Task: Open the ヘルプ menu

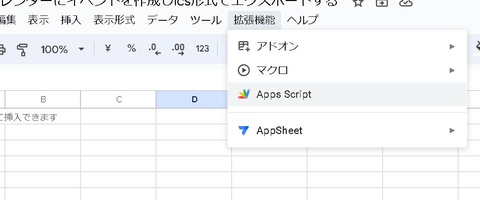Action: 302,20
